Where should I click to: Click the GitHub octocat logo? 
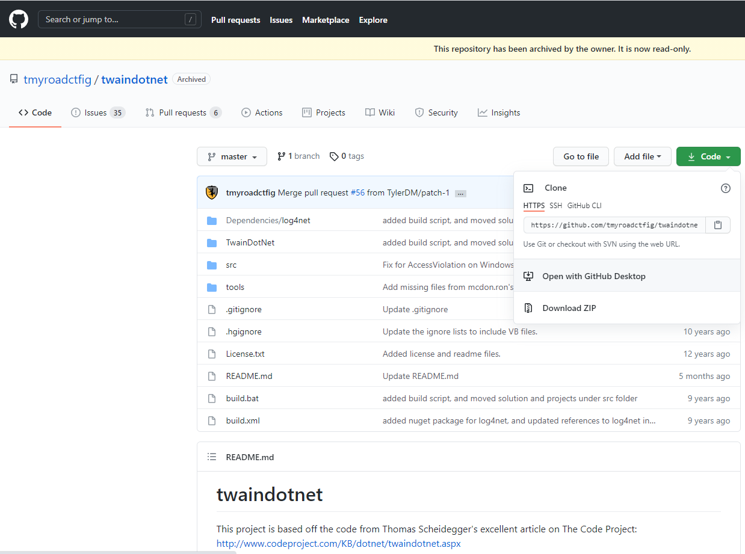pos(19,19)
